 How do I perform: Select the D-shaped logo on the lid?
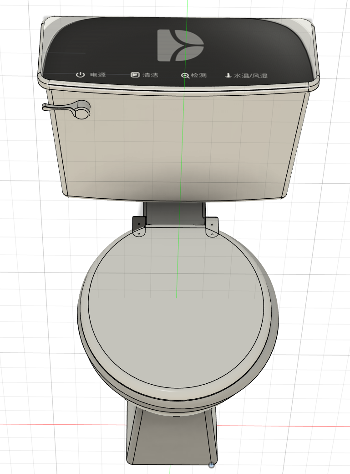180,45
